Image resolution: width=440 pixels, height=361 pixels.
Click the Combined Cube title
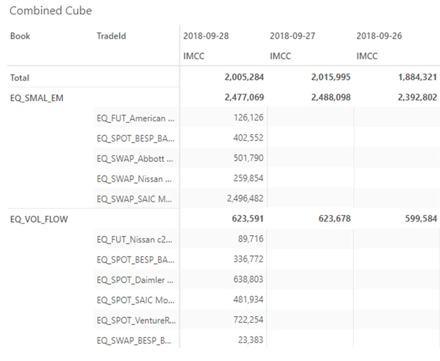tap(50, 11)
